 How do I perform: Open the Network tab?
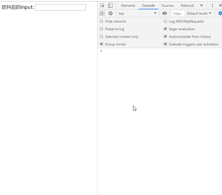coord(187,6)
